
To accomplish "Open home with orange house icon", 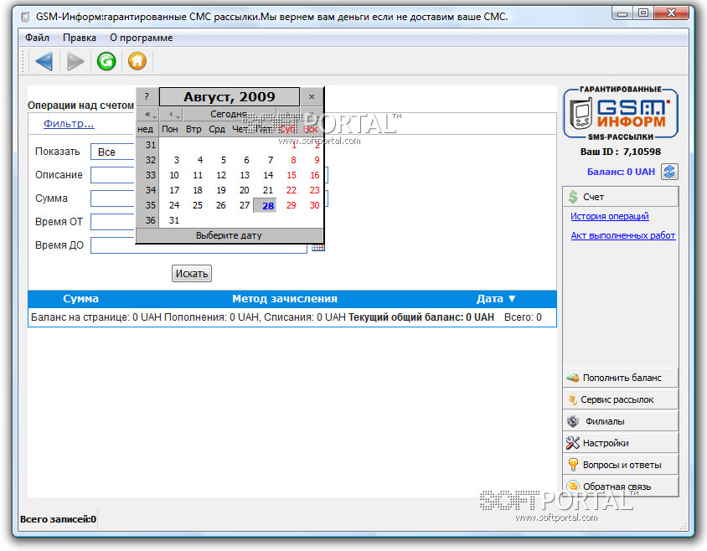I will 137,61.
